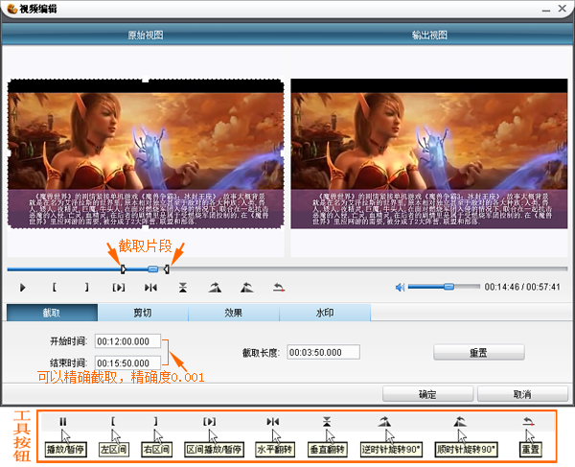Close the 视频编辑 window
This screenshot has width=575, height=467.
[563, 9]
